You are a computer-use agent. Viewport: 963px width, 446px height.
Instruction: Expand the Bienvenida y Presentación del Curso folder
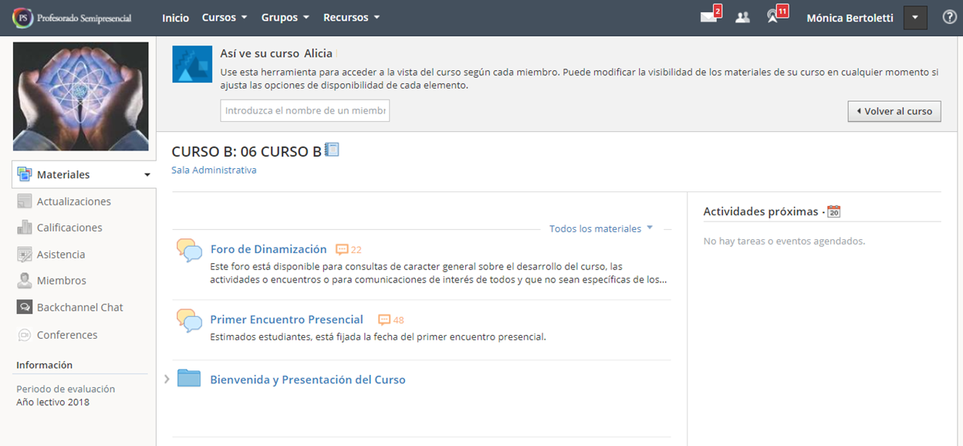point(168,379)
